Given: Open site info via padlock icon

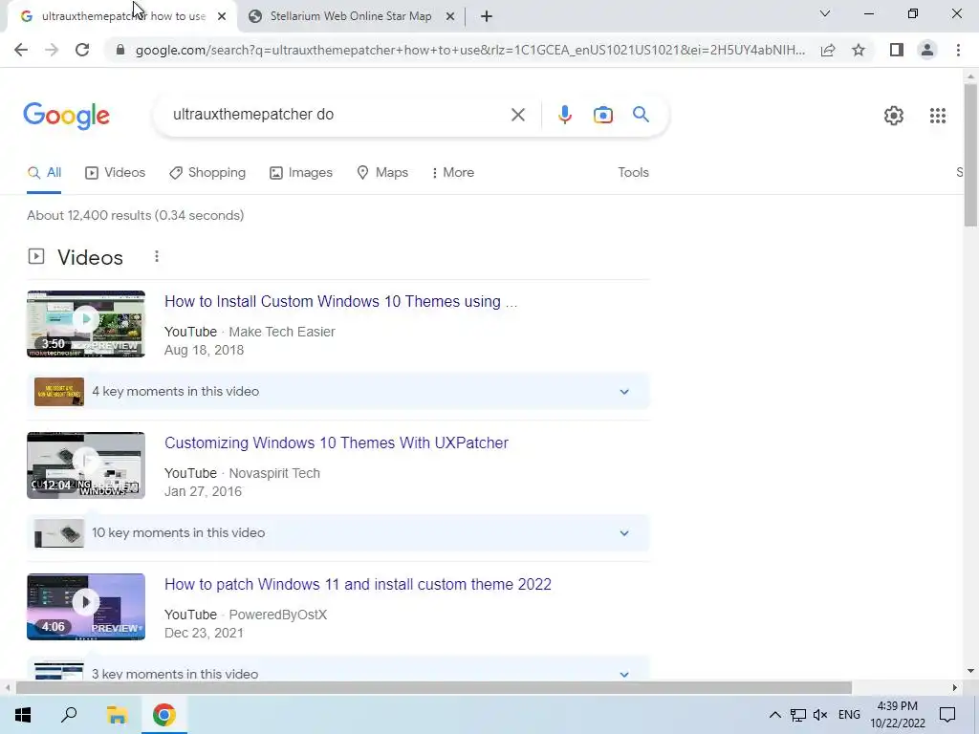Looking at the screenshot, I should [120, 50].
